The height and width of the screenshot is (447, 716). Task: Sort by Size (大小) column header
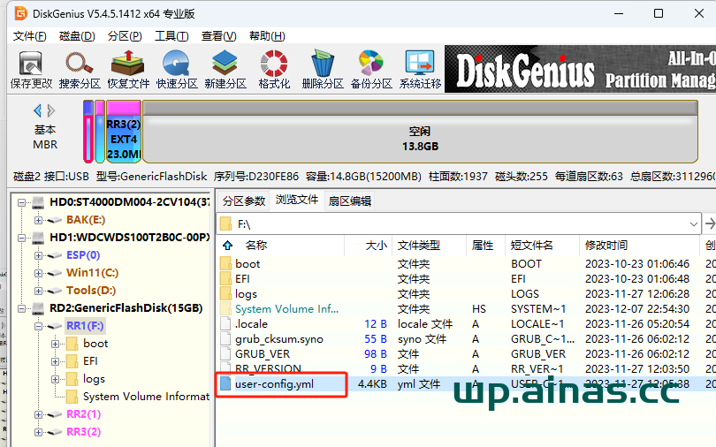tap(377, 246)
